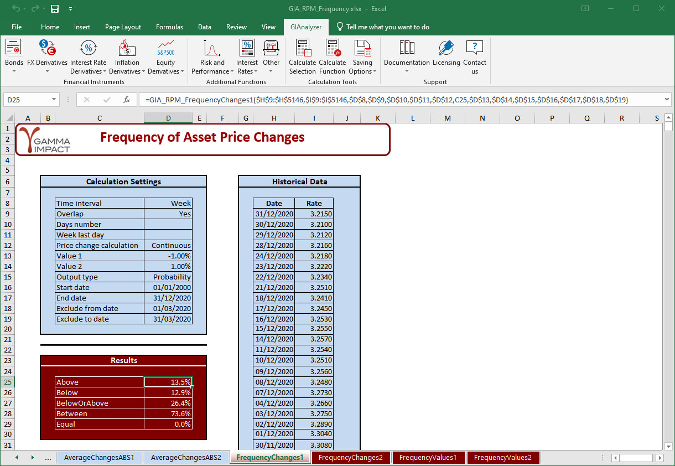Click Ribbon Display Options icon
Image resolution: width=675 pixels, height=466 pixels.
pyautogui.click(x=585, y=9)
